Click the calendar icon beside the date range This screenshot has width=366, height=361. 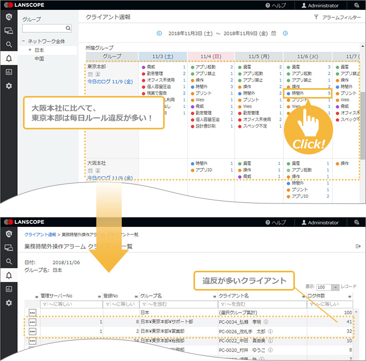(x=273, y=33)
